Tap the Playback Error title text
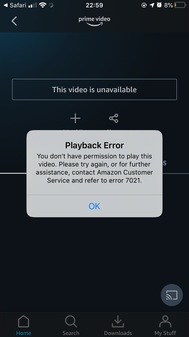189x337 pixels. click(x=94, y=145)
